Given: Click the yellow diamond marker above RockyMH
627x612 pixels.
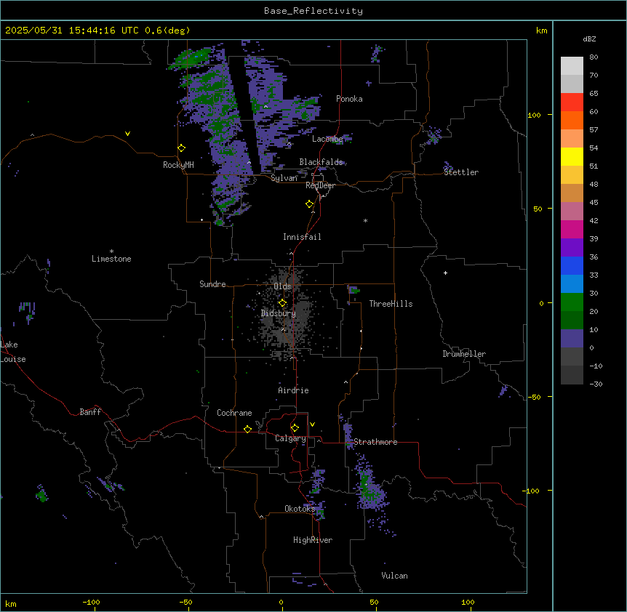Looking at the screenshot, I should pos(182,148).
